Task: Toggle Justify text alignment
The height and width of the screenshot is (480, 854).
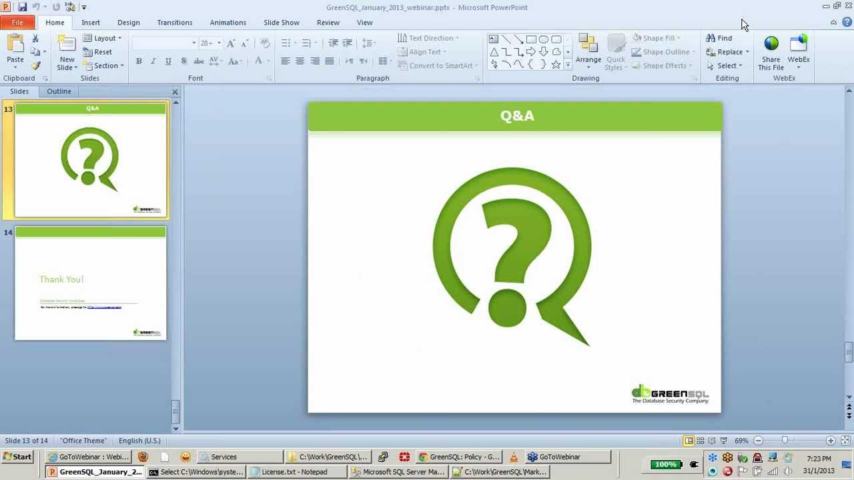Action: [x=329, y=61]
